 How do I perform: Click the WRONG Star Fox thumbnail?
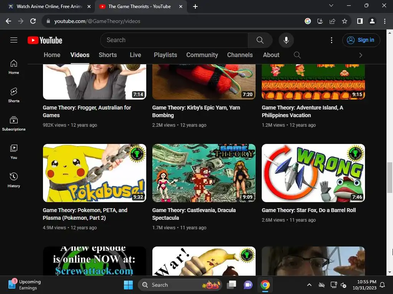(x=313, y=173)
